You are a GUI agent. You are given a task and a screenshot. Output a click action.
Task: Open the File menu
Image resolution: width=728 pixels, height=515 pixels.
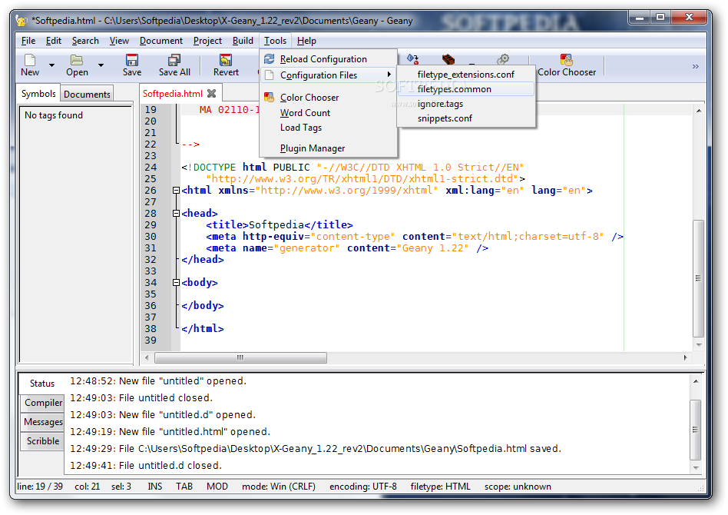coord(28,41)
